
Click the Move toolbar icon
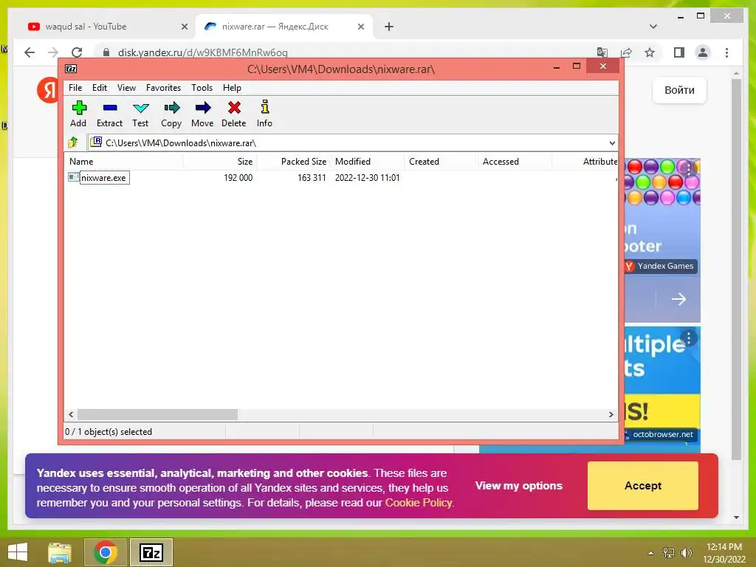tap(203, 108)
